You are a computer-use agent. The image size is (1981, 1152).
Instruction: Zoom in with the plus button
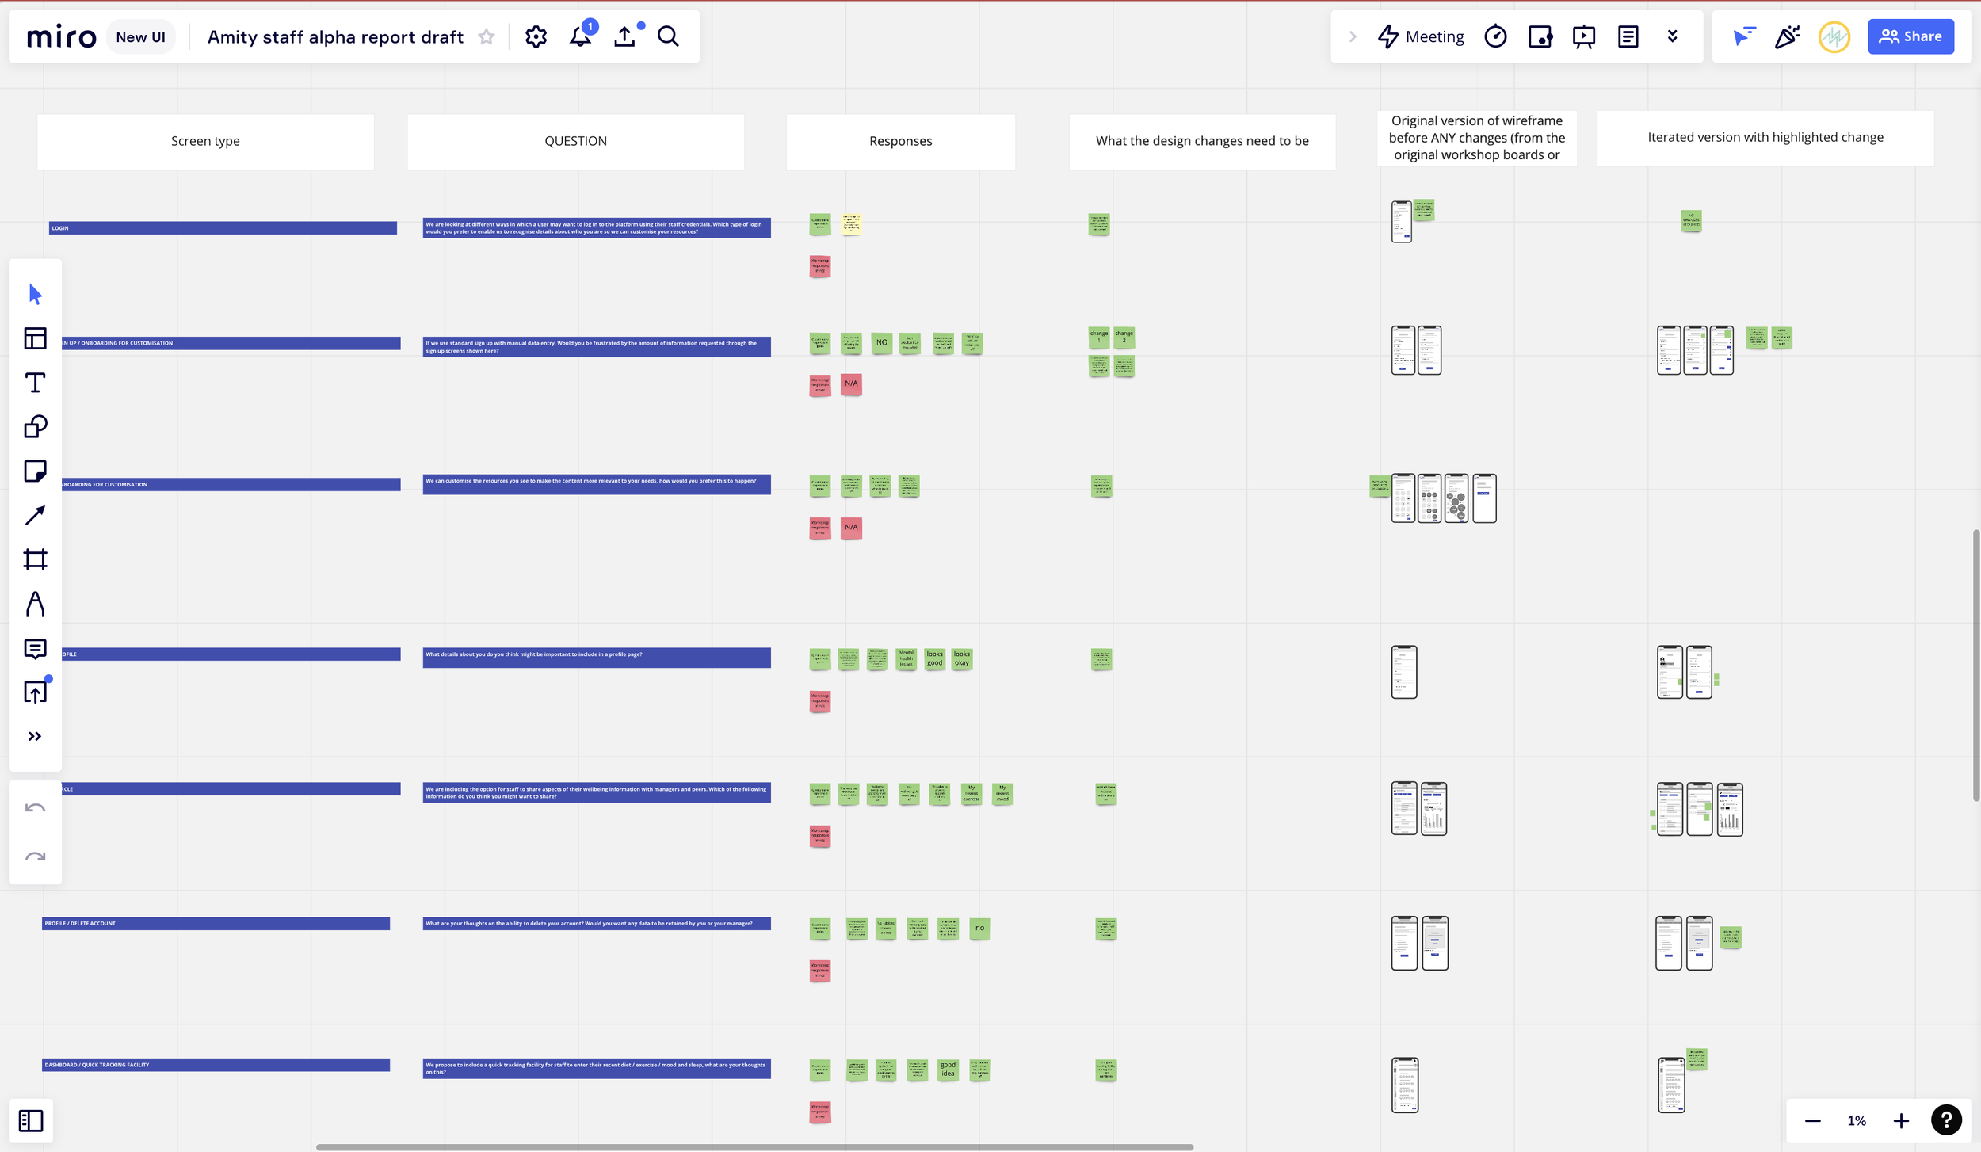coord(1901,1120)
